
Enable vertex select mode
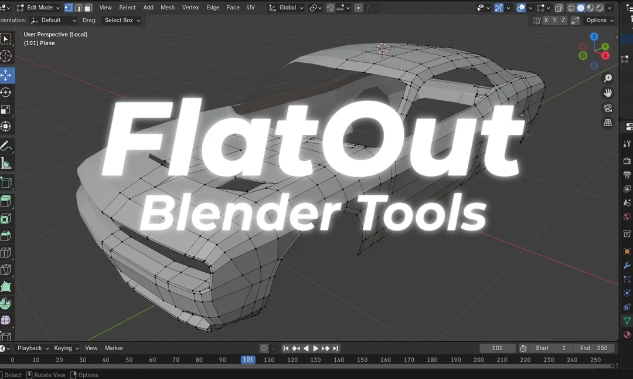pos(69,8)
